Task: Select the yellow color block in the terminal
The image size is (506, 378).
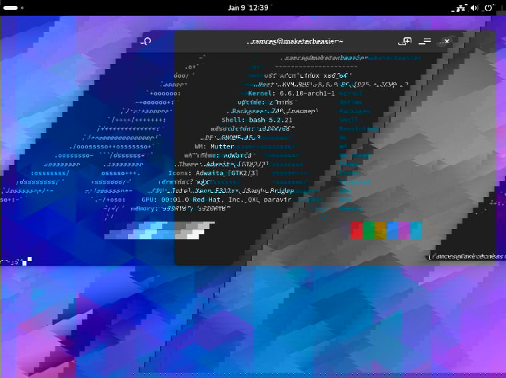Action: point(380,230)
